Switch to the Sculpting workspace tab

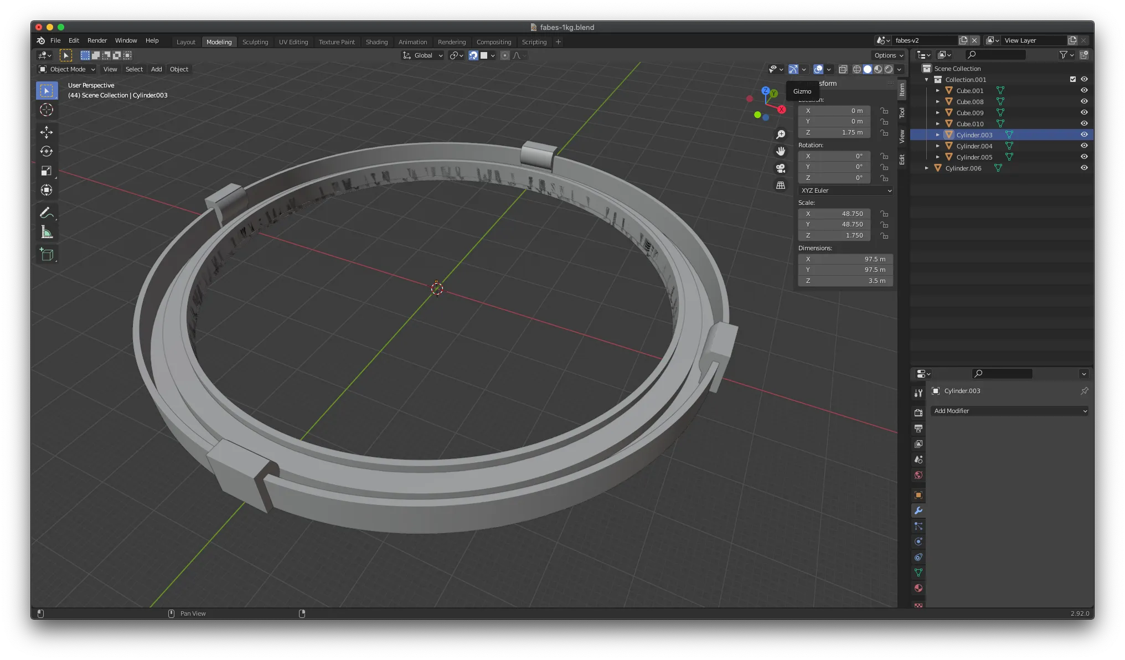(255, 42)
